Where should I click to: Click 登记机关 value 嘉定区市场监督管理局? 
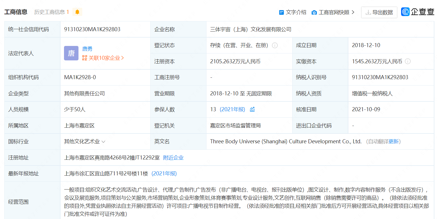[235, 125]
